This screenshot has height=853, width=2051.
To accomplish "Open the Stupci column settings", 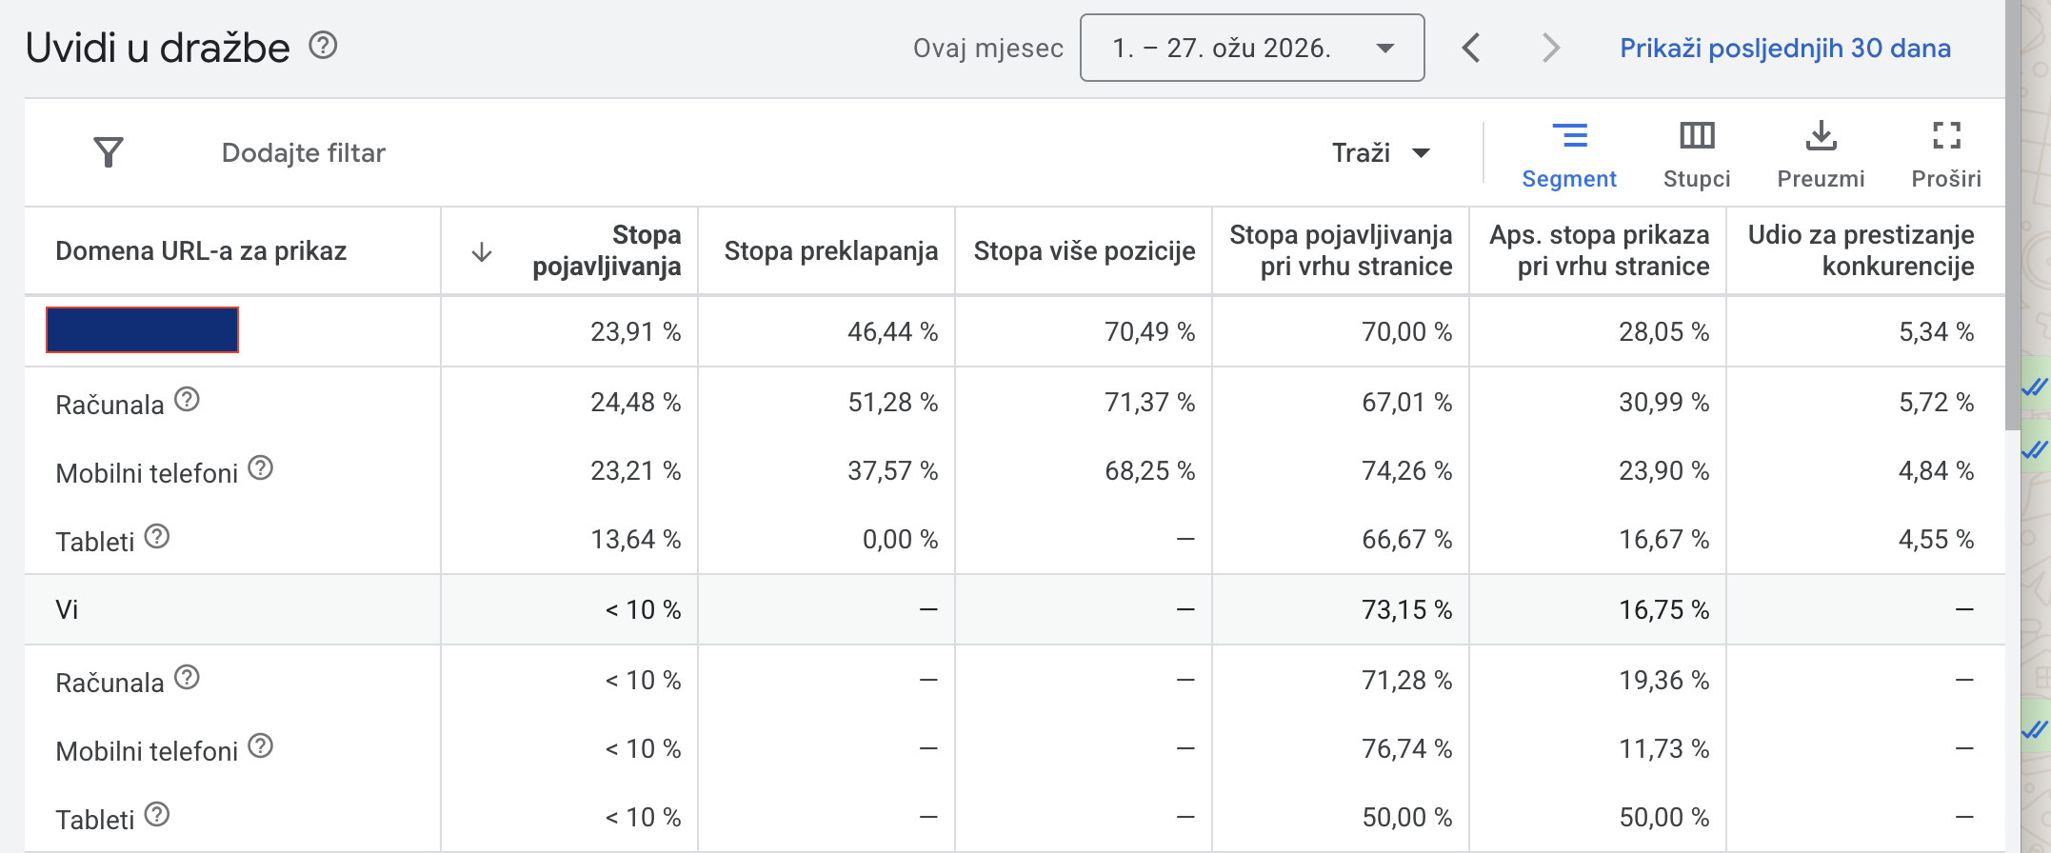I will click(x=1696, y=153).
